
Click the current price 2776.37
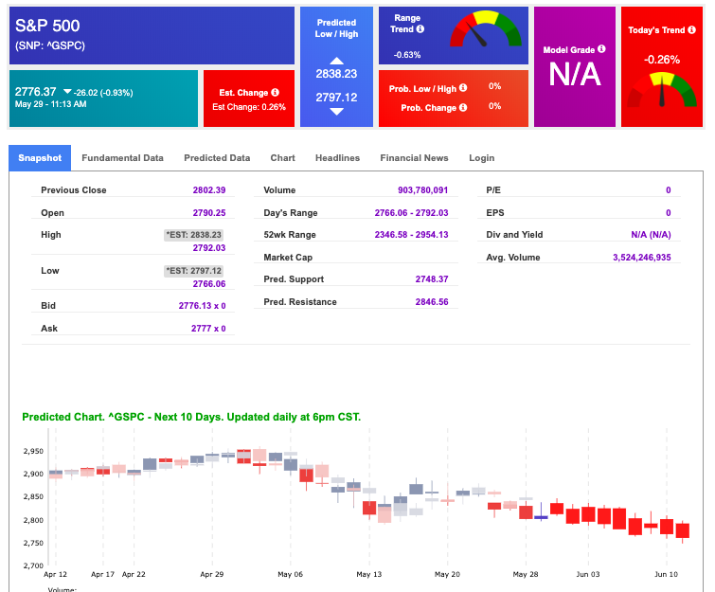36,92
